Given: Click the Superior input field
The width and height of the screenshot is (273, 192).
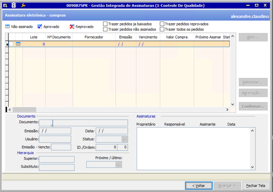Looking at the screenshot, I should click(57, 159).
